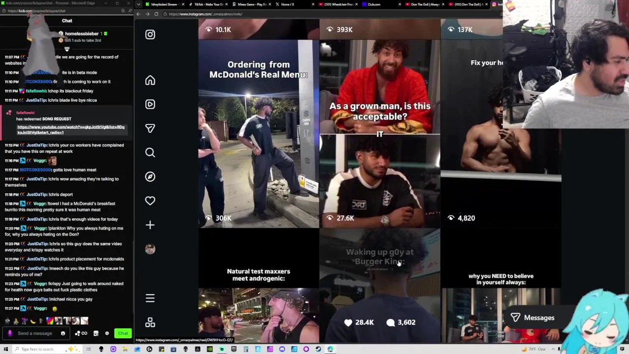Open channel points infinity icon
This screenshot has height=354, width=629.
click(81, 333)
